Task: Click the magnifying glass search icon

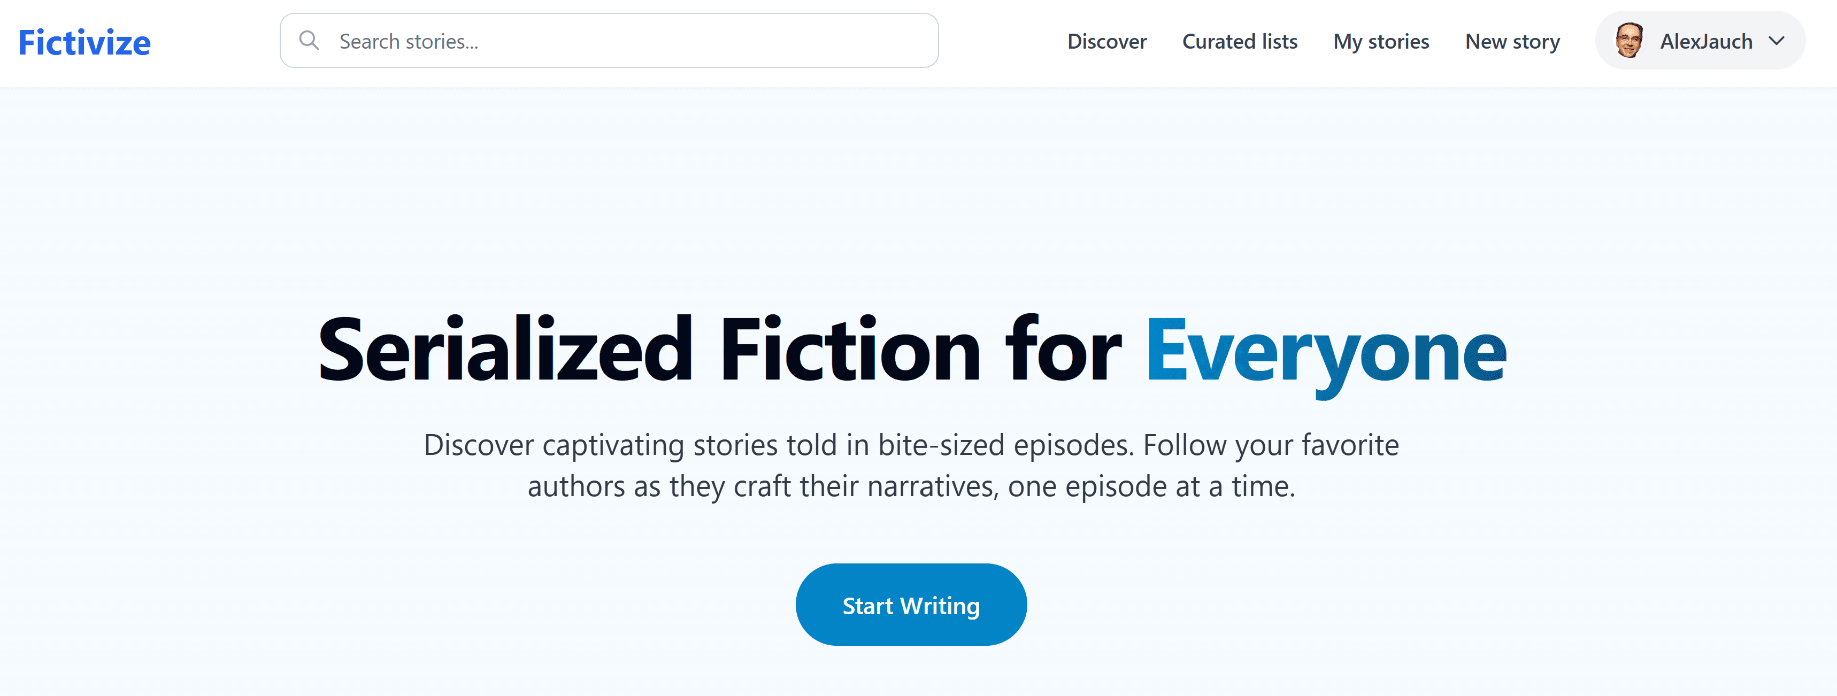Action: pyautogui.click(x=309, y=41)
